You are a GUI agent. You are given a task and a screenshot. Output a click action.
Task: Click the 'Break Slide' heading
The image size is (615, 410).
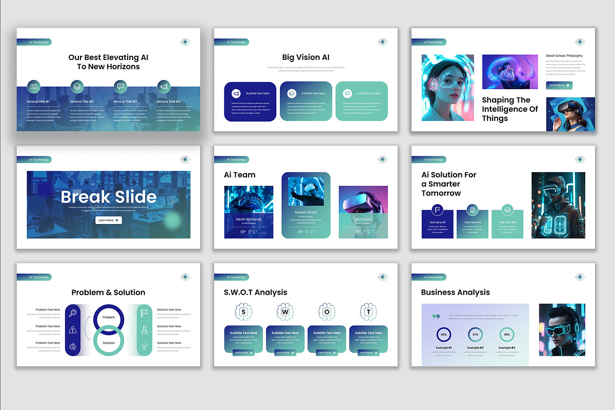click(x=109, y=197)
